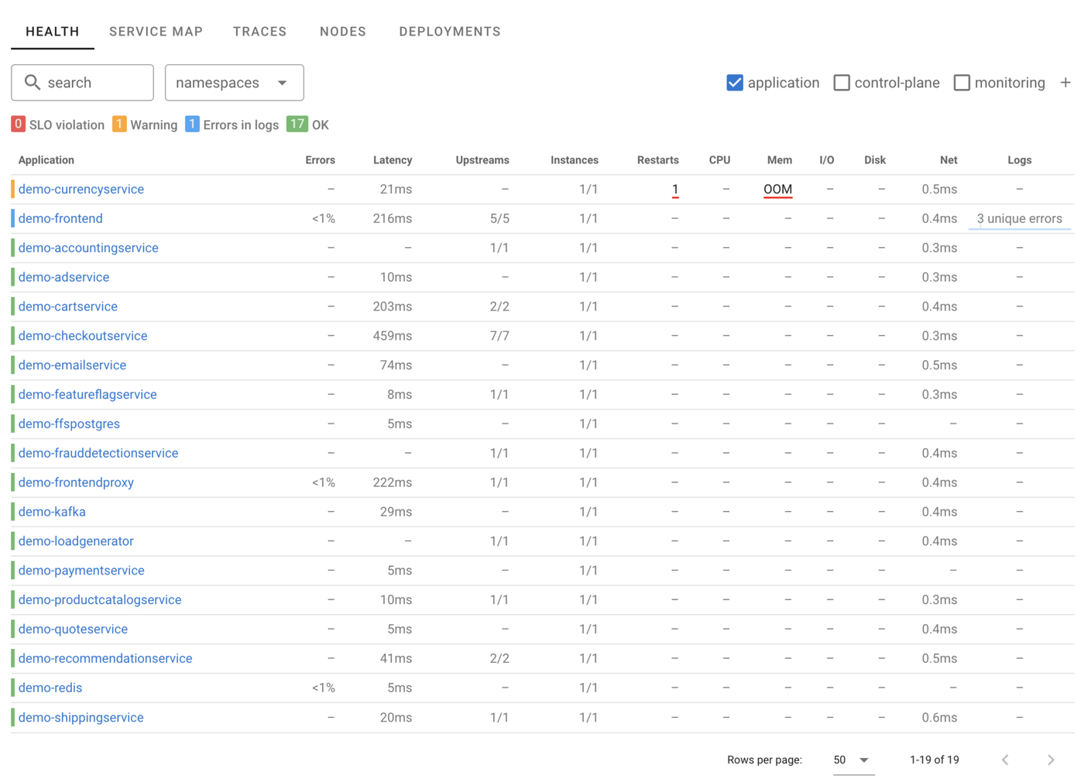Screen dimensions: 1084x782
Task: Expand the rows per page selector
Action: 852,760
